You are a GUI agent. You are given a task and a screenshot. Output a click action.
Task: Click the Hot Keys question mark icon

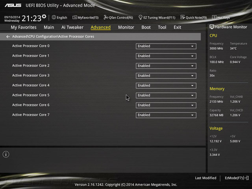pyautogui.click(x=214, y=17)
